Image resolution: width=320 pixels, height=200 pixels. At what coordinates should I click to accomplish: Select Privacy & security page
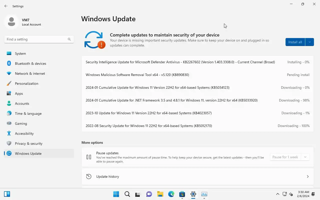[39, 143]
